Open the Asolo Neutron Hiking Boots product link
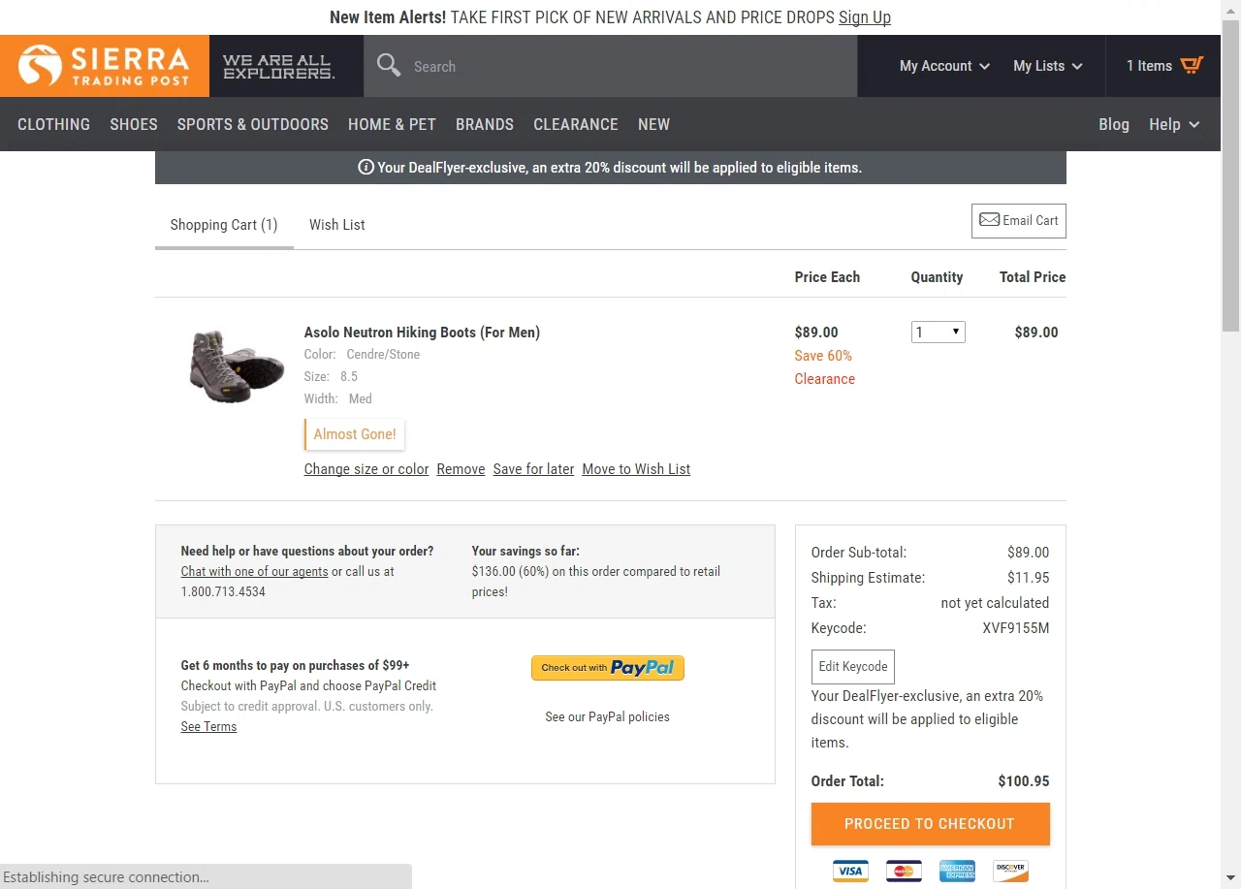1241x889 pixels. (422, 333)
